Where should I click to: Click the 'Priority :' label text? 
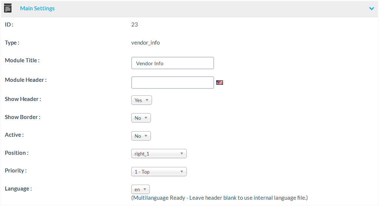click(16, 171)
